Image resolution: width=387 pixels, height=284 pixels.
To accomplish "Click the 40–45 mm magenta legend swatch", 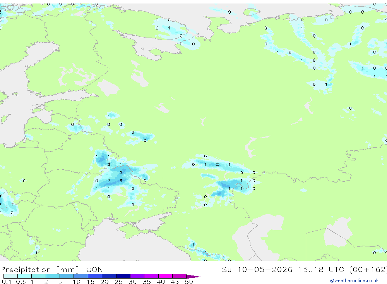I will (x=165, y=276).
